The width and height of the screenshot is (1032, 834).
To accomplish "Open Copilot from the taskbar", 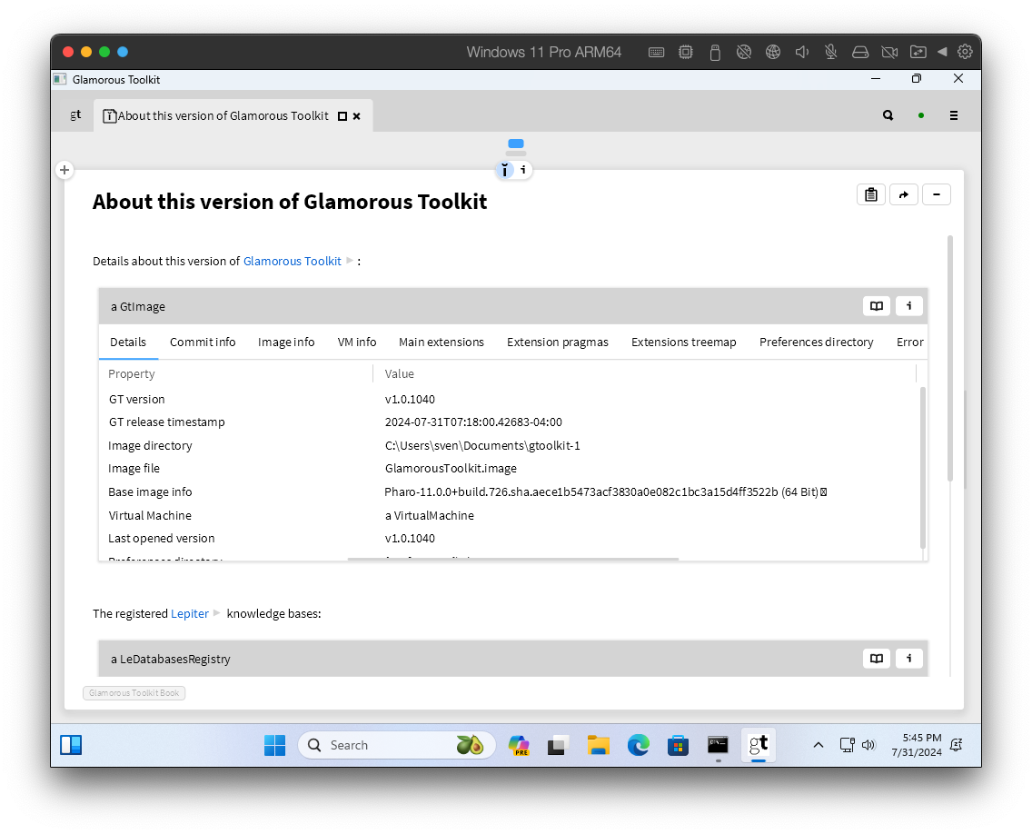I will coord(520,745).
